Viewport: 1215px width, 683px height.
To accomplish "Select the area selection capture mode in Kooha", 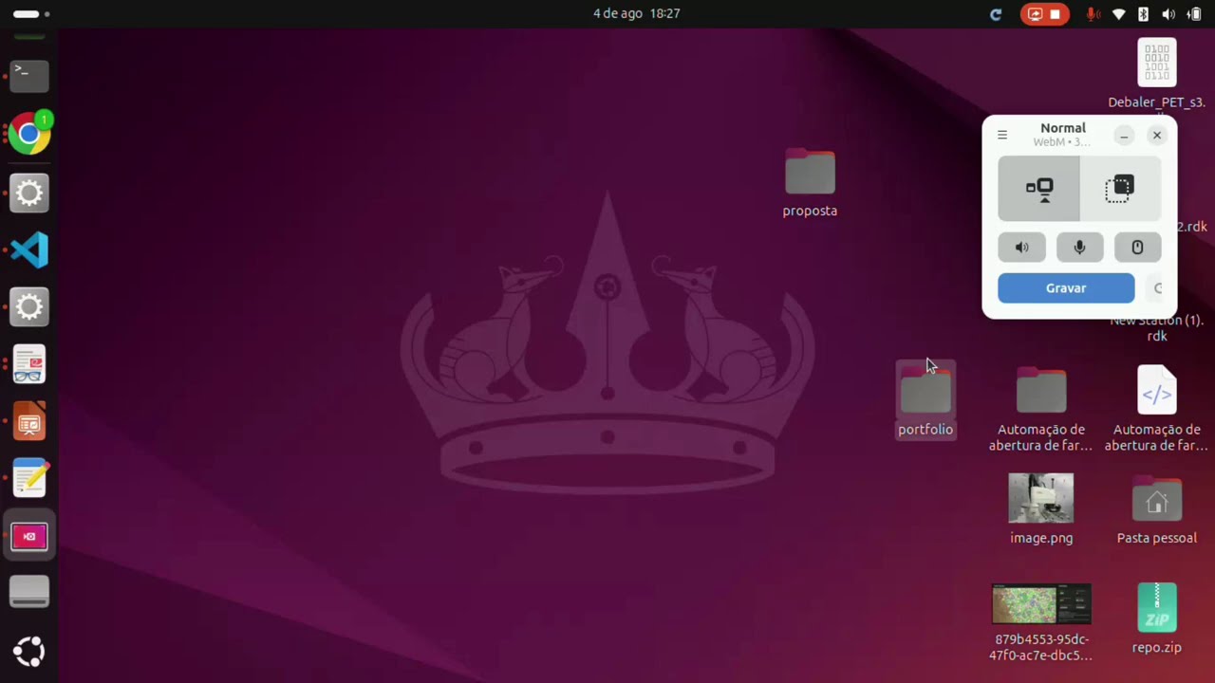I will pos(1120,189).
